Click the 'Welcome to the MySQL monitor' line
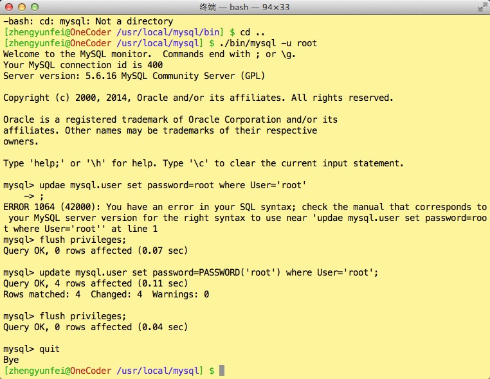 tap(149, 54)
